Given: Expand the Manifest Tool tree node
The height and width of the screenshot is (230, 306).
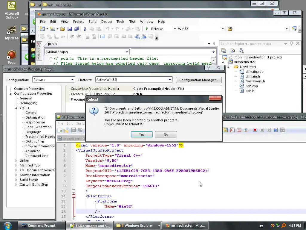Looking at the screenshot, I should 16,165.
